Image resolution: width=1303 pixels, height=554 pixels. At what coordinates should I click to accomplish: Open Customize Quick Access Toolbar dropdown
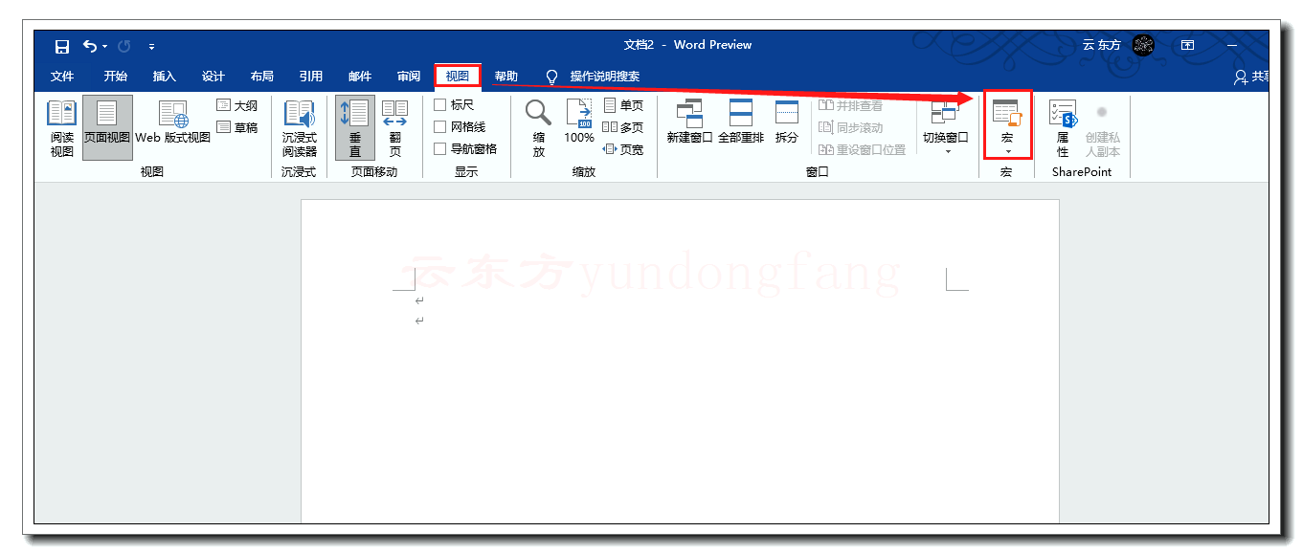click(151, 46)
